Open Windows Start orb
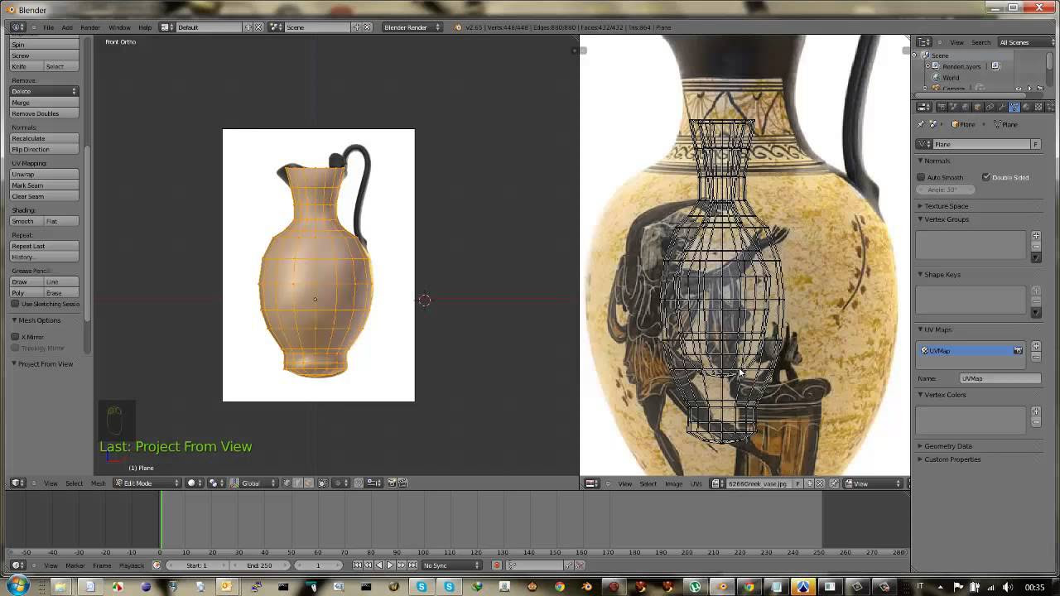The image size is (1060, 596). [x=18, y=586]
